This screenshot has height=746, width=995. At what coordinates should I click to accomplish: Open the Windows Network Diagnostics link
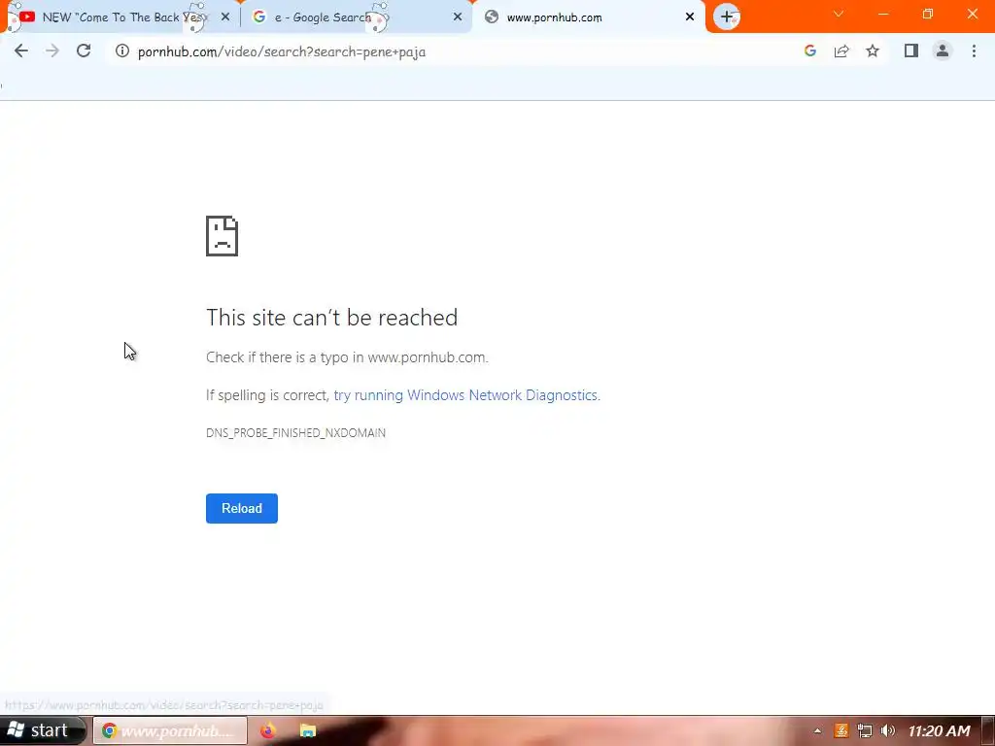click(465, 395)
